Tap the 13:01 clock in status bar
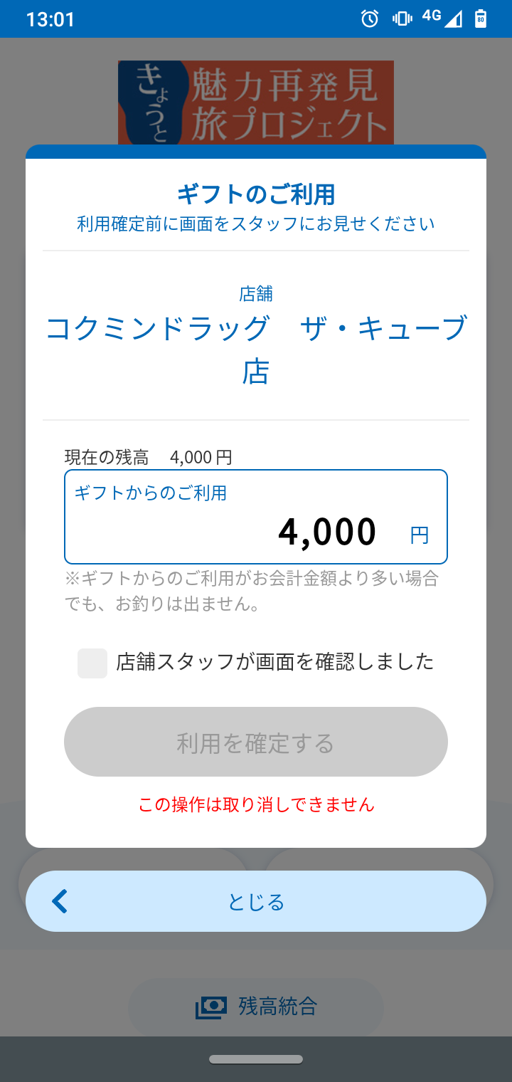Image resolution: width=512 pixels, height=1082 pixels. (x=50, y=19)
